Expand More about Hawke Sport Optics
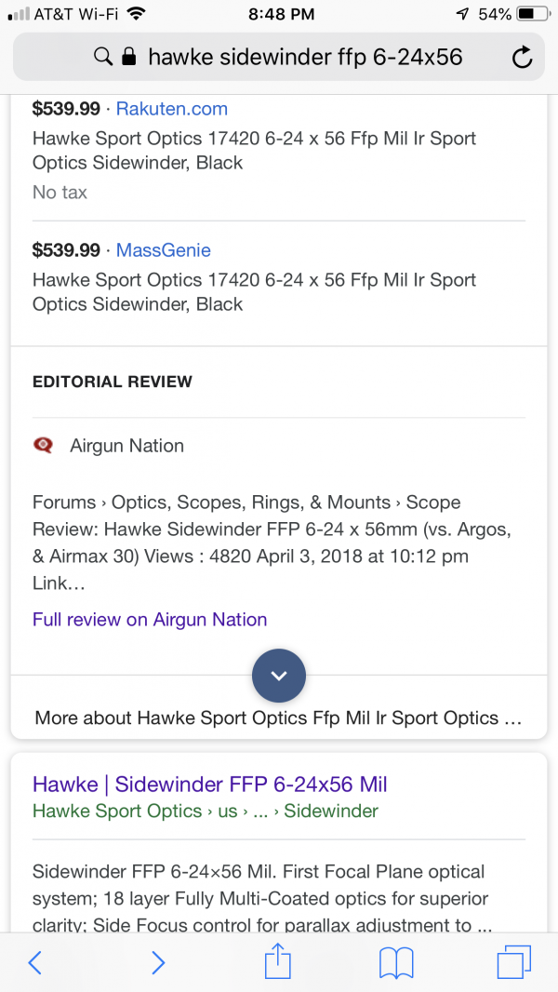 tap(279, 718)
